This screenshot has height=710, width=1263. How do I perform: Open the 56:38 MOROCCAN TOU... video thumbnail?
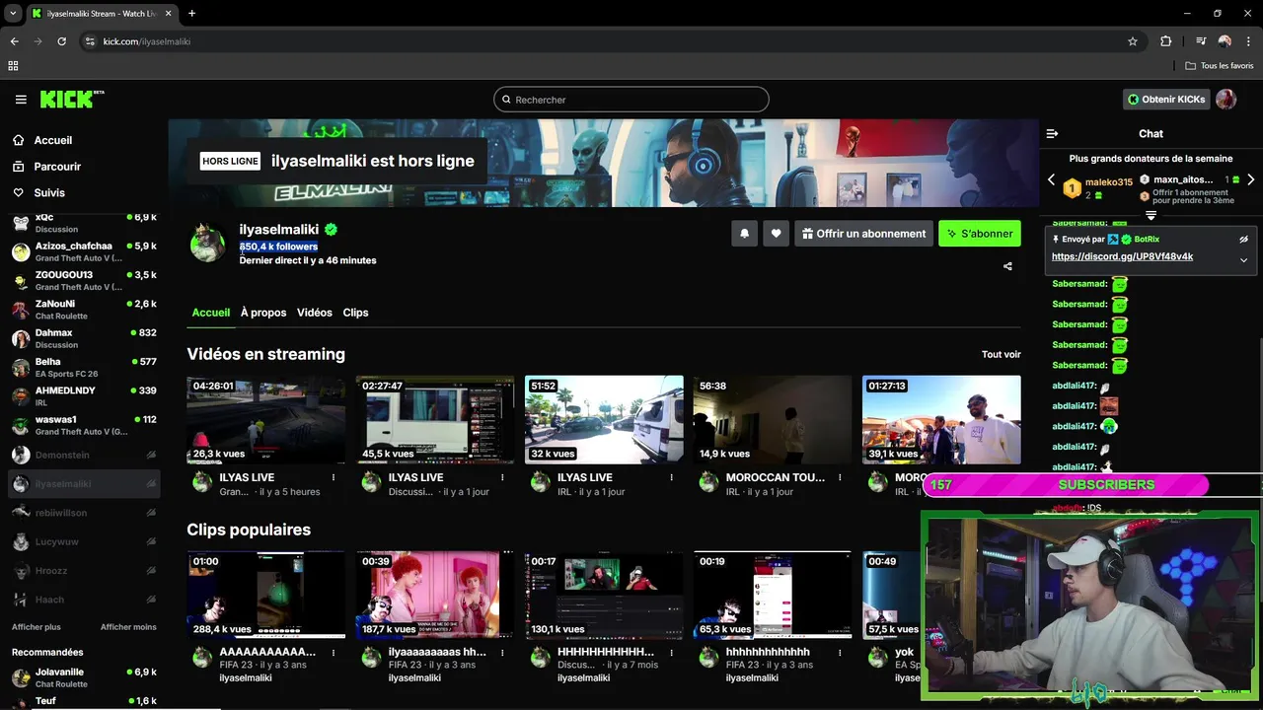(773, 419)
